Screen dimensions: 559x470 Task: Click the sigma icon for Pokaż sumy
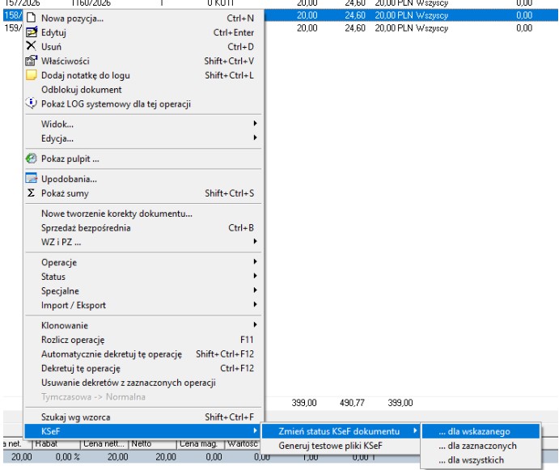point(32,193)
